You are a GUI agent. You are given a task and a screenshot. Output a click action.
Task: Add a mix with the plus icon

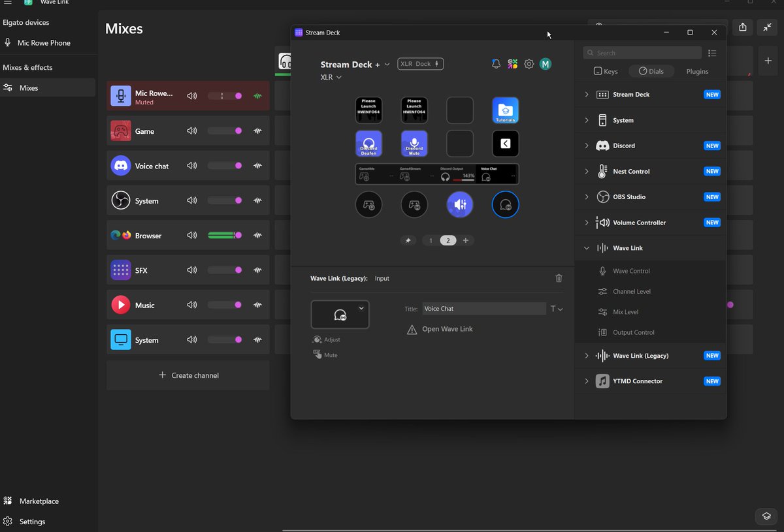(768, 61)
